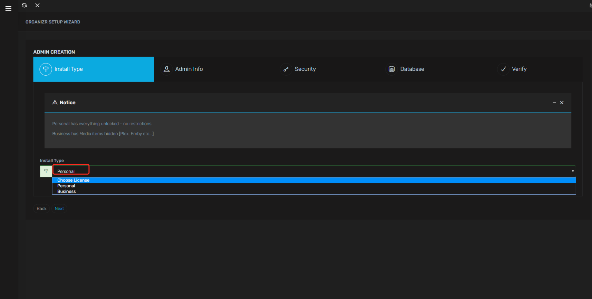This screenshot has height=299, width=592.
Task: Select the Install Type wizard tab
Action: (x=94, y=69)
